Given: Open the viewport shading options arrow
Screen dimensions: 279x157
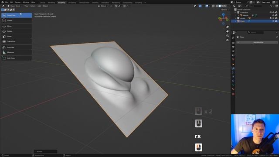Looking at the screenshot, I should 228,6.
